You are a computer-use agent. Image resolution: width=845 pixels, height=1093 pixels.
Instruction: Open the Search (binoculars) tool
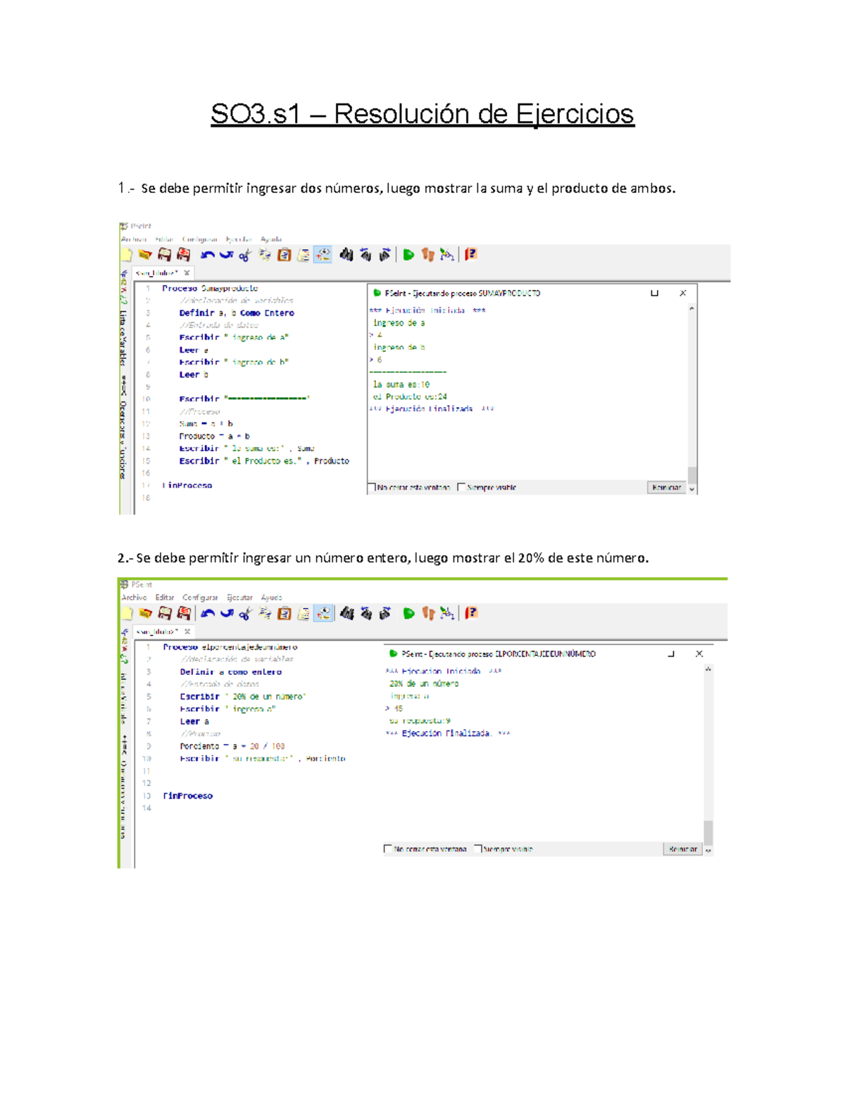pyautogui.click(x=346, y=255)
